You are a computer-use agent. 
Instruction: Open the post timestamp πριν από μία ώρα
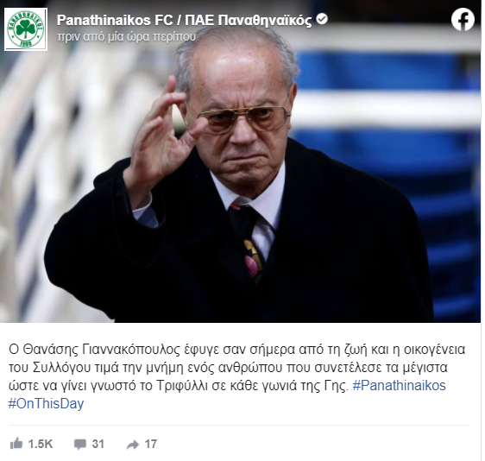[x=126, y=36]
